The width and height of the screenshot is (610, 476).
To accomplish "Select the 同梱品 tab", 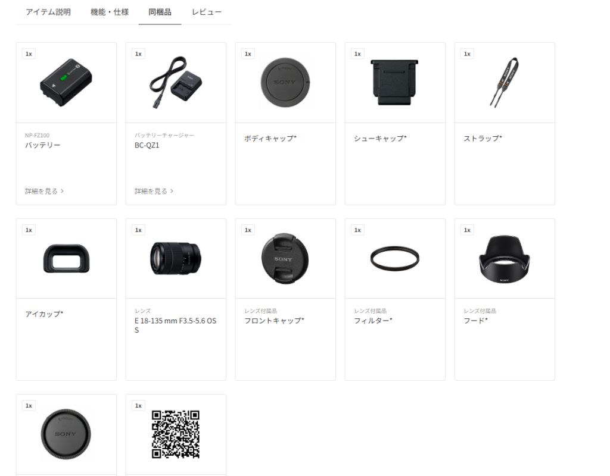I will pos(160,12).
